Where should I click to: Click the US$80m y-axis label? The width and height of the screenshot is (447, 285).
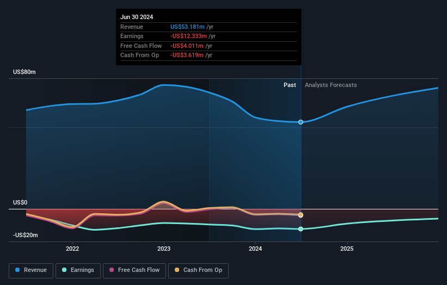coord(25,72)
